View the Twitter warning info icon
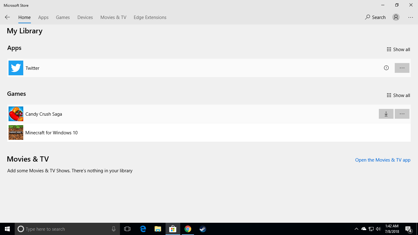The width and height of the screenshot is (418, 235). (x=386, y=68)
